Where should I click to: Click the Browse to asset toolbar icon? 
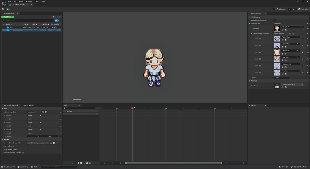pos(8,9)
